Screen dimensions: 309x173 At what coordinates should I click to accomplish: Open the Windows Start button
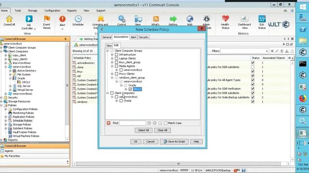(x=303, y=7)
